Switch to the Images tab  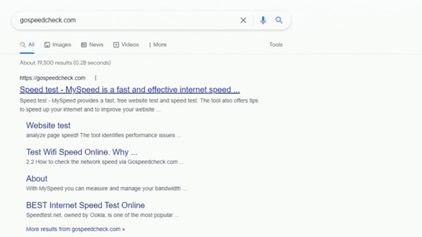coord(57,45)
